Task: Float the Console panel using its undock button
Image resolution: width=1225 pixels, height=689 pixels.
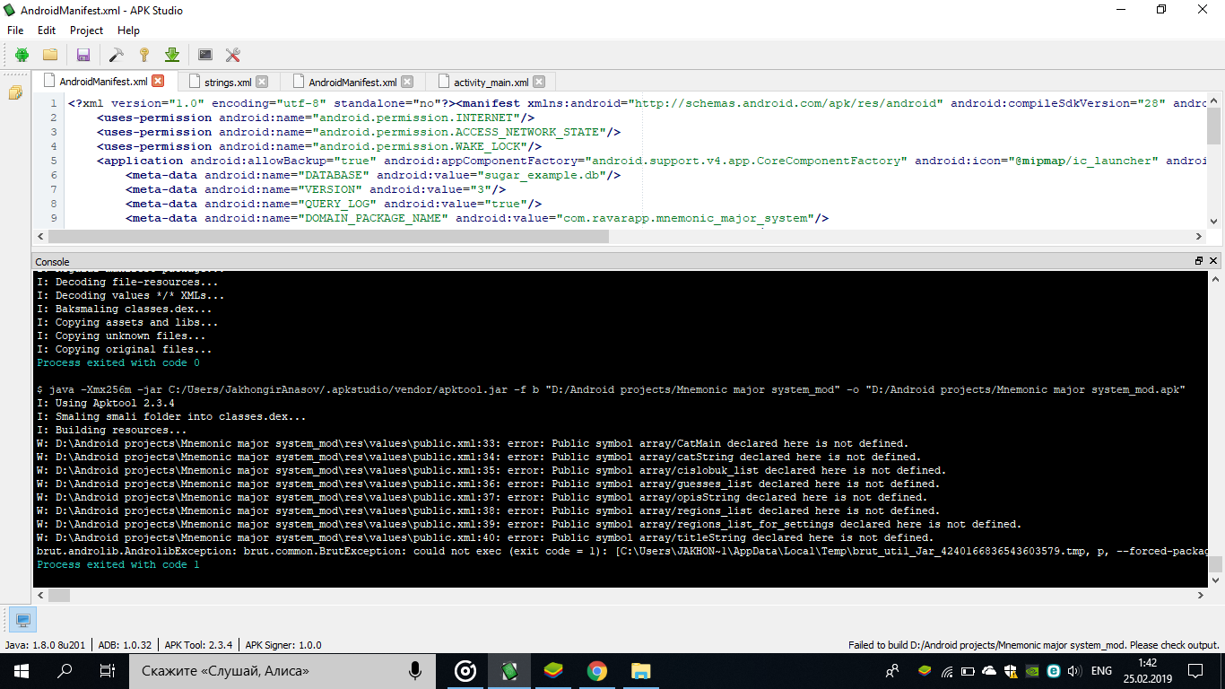Action: (x=1199, y=261)
